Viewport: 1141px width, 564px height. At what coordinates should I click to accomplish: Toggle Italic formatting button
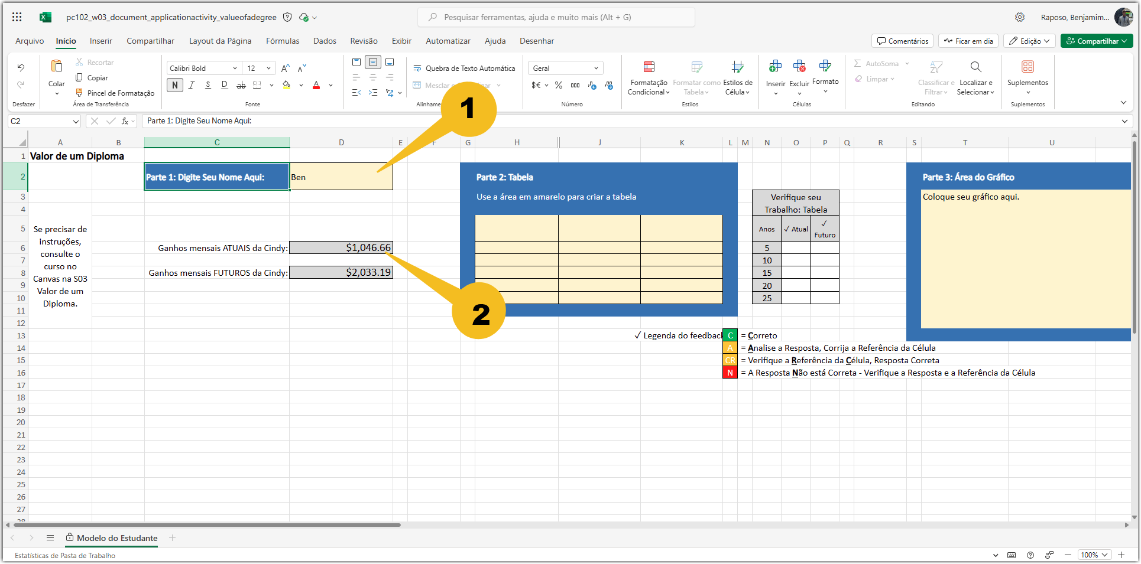click(x=192, y=86)
